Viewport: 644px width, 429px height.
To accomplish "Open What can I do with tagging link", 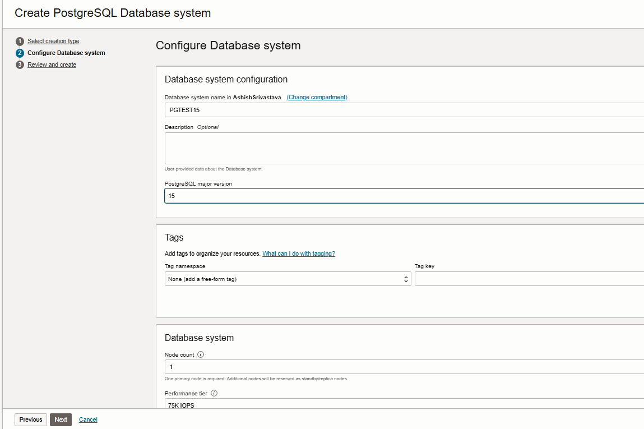I will point(298,253).
